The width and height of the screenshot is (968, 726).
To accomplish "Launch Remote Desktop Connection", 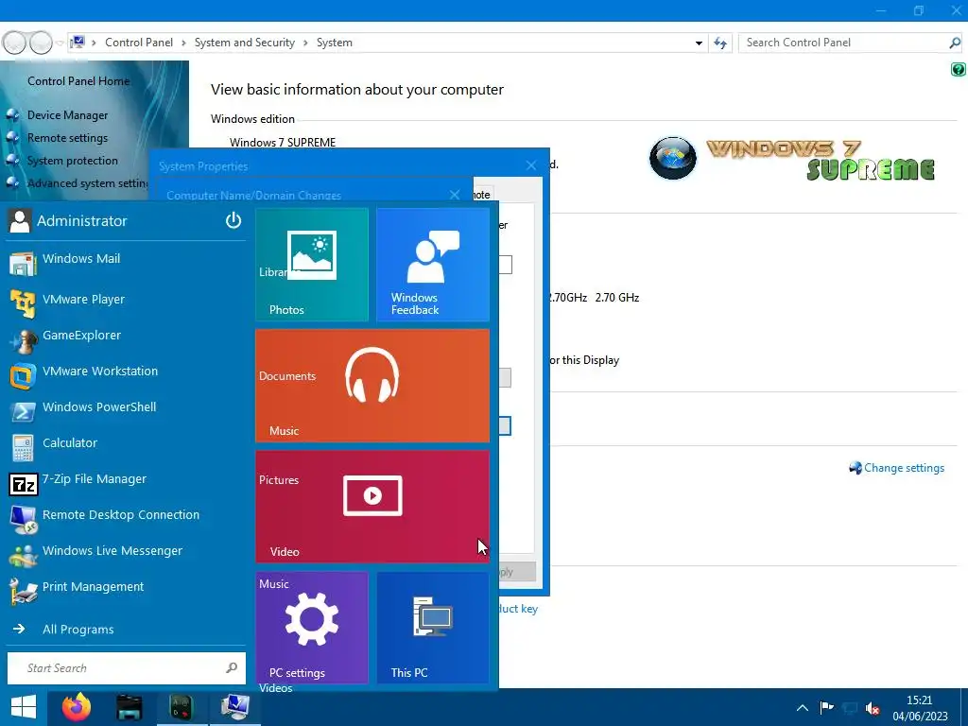I will (x=120, y=515).
